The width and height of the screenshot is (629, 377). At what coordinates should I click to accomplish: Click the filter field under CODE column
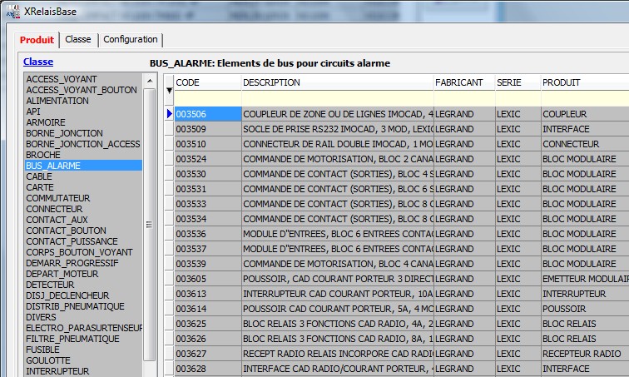(x=207, y=98)
